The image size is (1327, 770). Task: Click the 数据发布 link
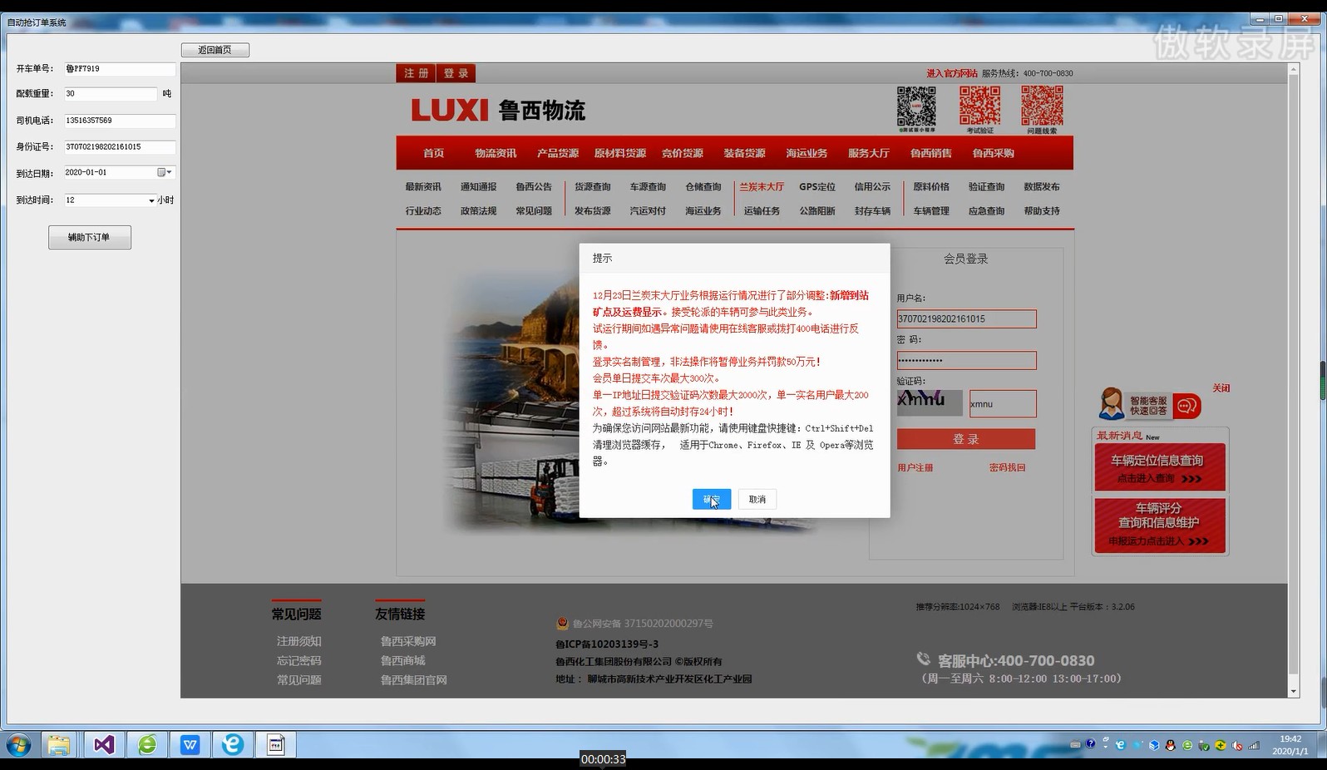(1042, 187)
